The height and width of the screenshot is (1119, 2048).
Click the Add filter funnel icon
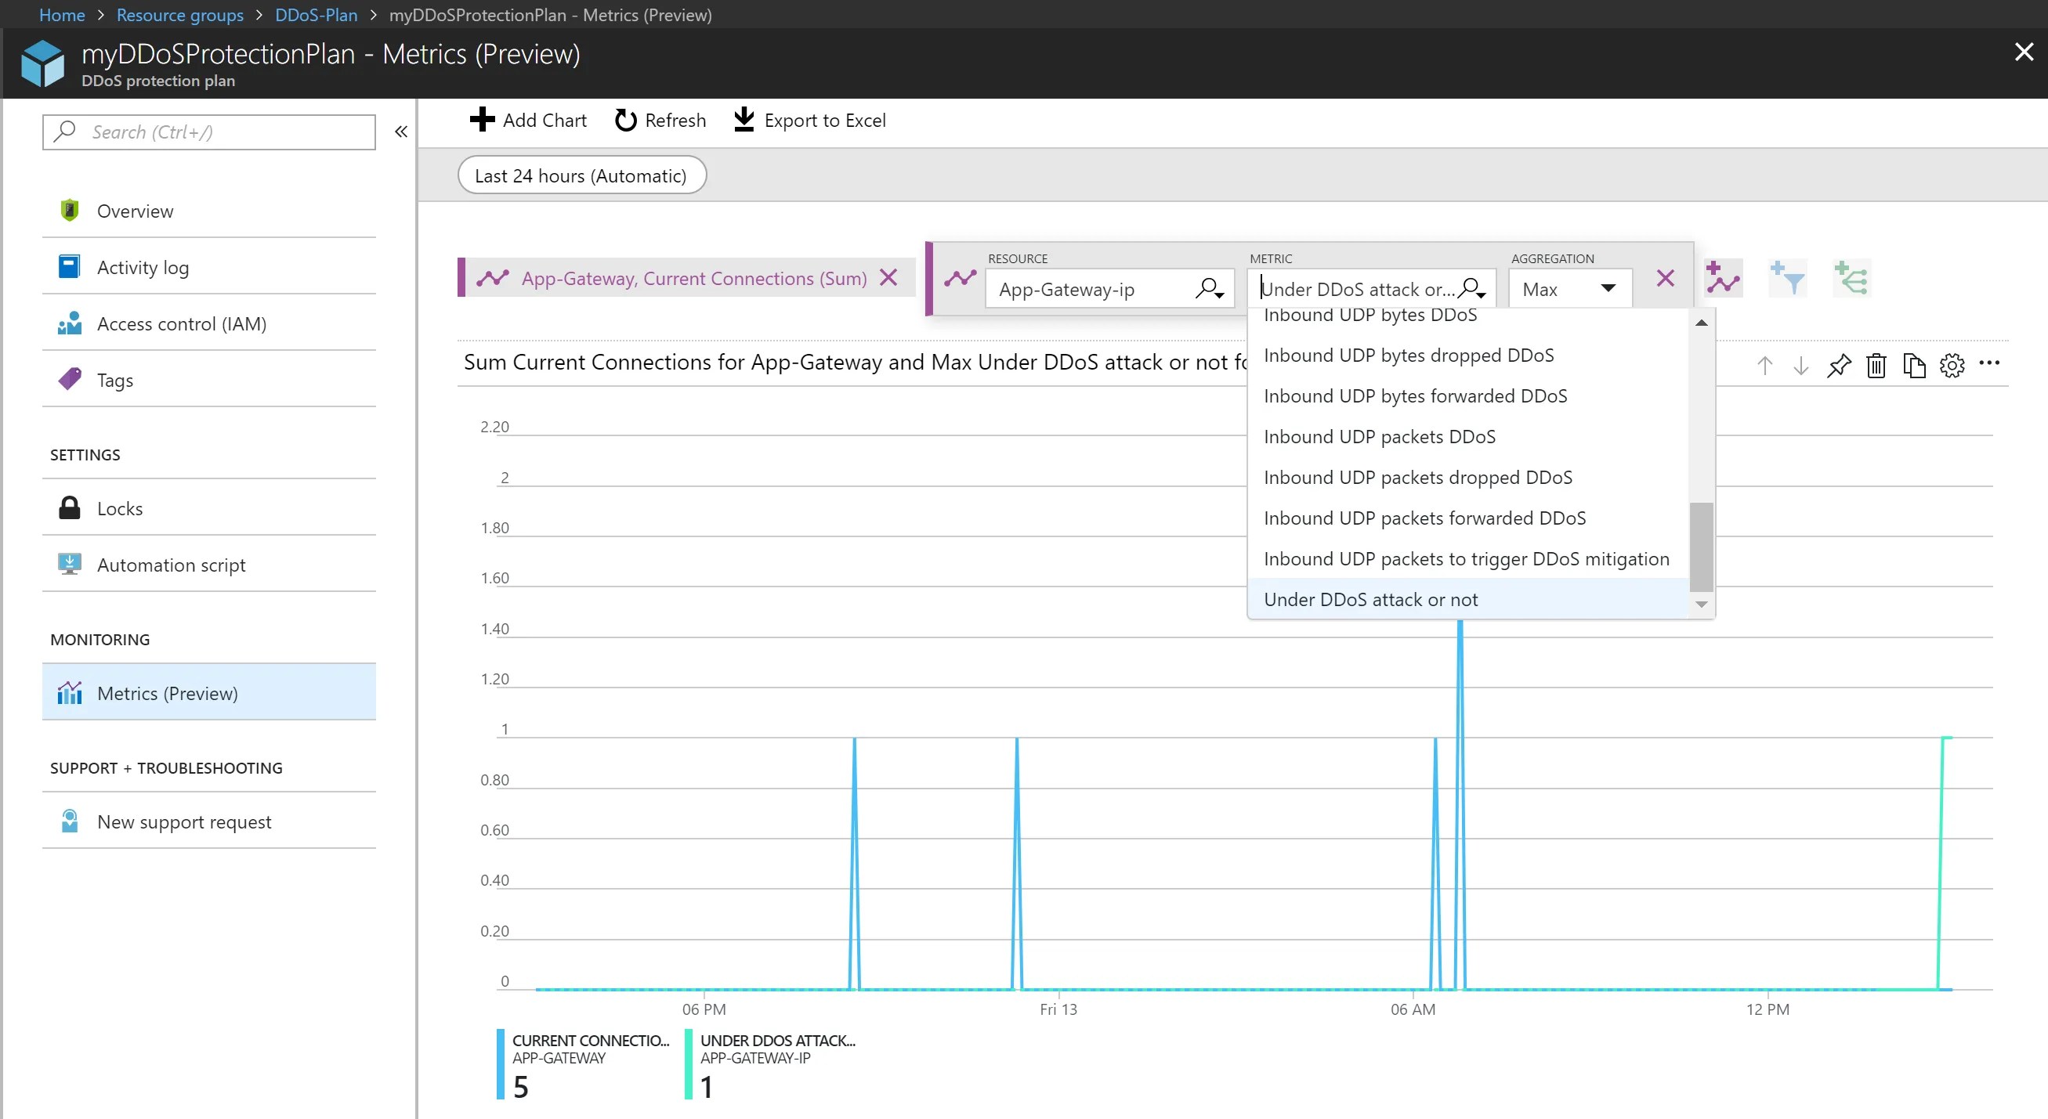pos(1787,278)
